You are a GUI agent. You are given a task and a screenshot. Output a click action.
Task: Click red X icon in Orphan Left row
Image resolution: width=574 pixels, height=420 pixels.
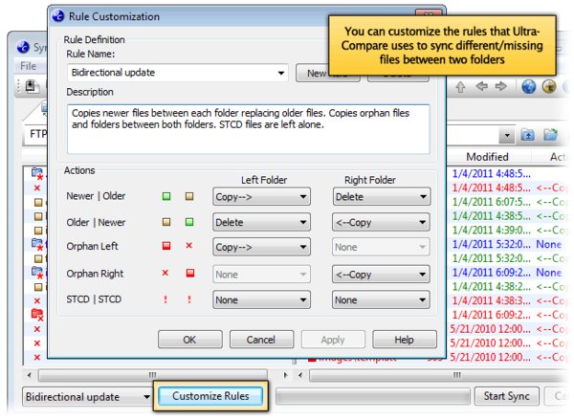pos(189,245)
